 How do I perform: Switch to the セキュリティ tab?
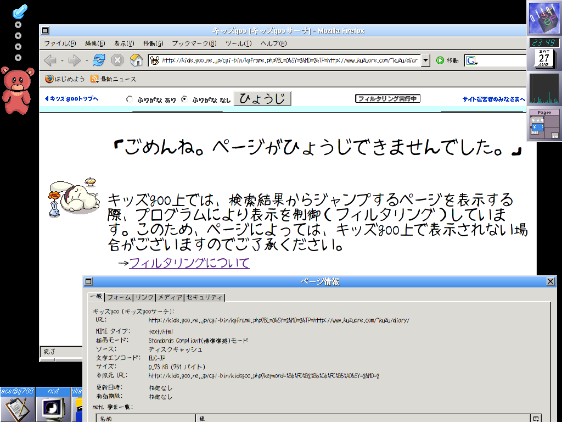(x=204, y=297)
